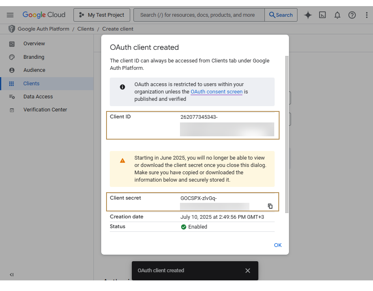The image size is (373, 291).
Task: Click the Verification Center check icon
Action: pos(12,110)
